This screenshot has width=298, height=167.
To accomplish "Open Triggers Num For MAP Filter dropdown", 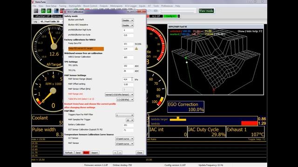I will [124, 115].
